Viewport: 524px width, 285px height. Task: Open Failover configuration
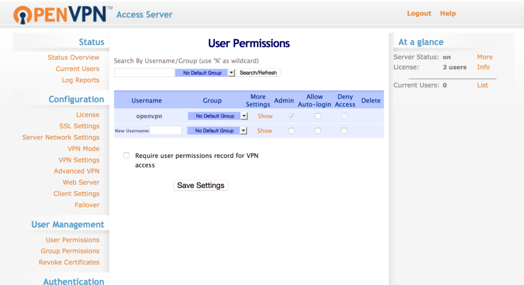click(x=87, y=205)
